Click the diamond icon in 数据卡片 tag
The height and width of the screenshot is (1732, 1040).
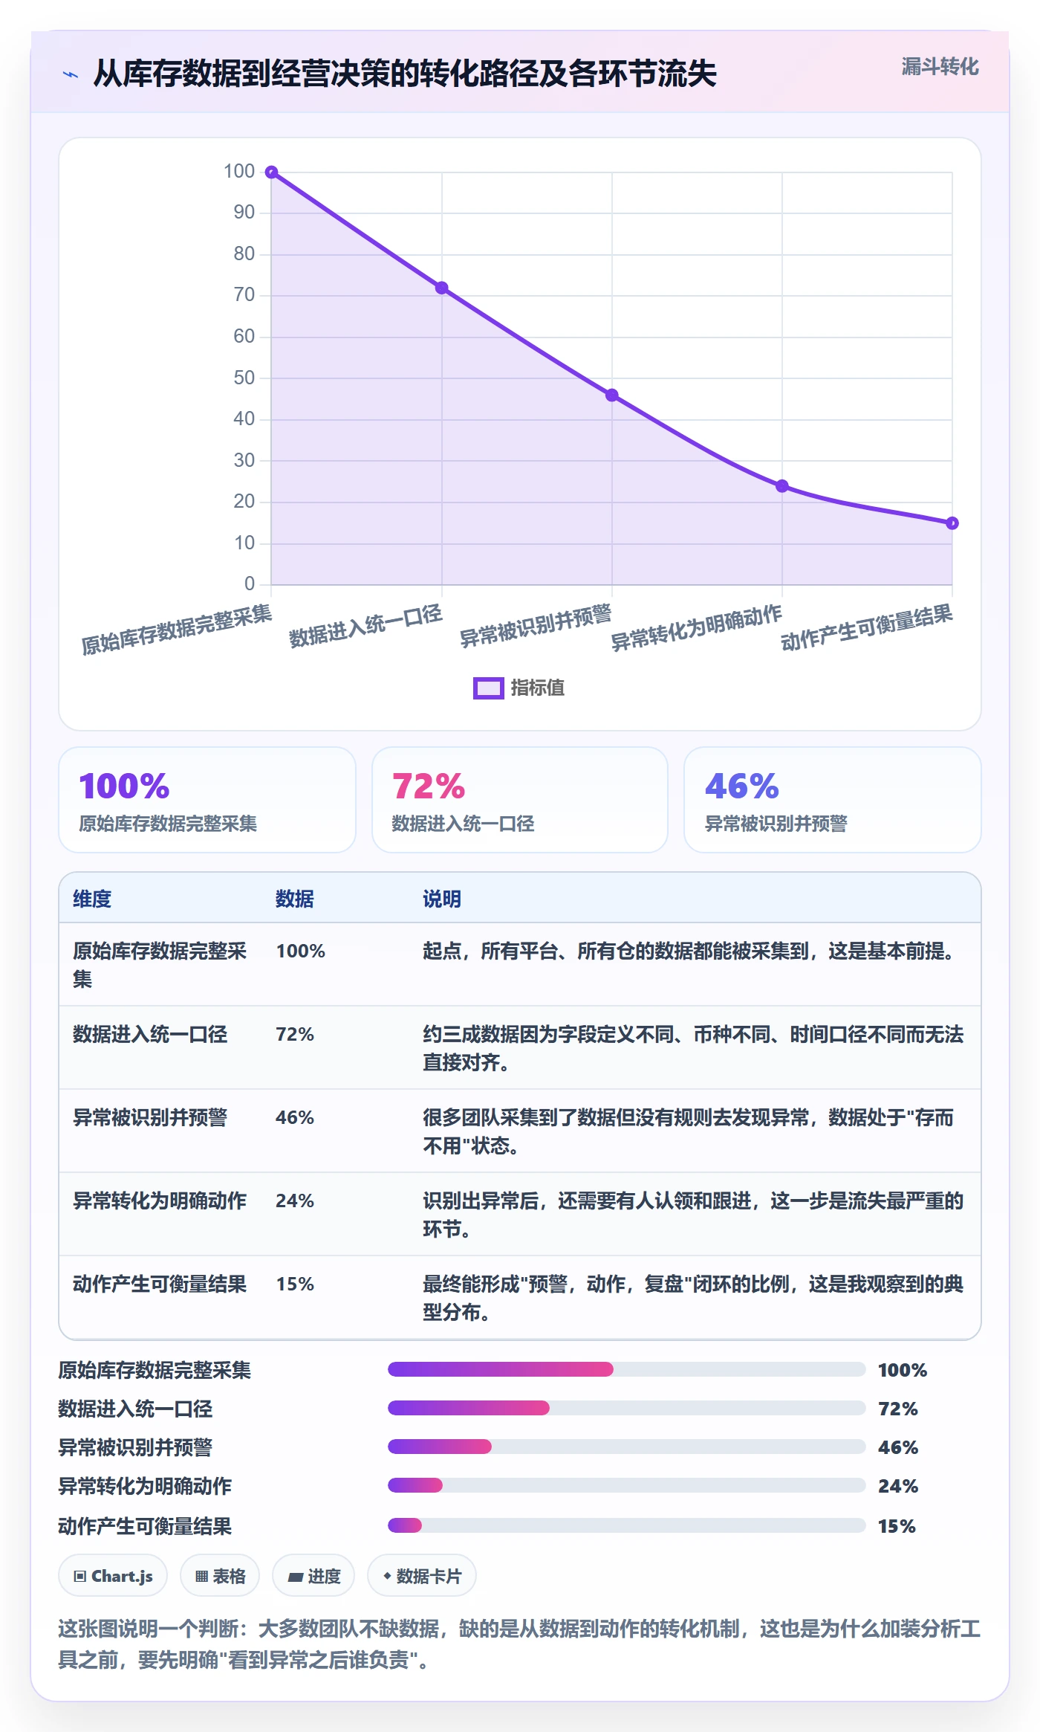coord(387,1575)
